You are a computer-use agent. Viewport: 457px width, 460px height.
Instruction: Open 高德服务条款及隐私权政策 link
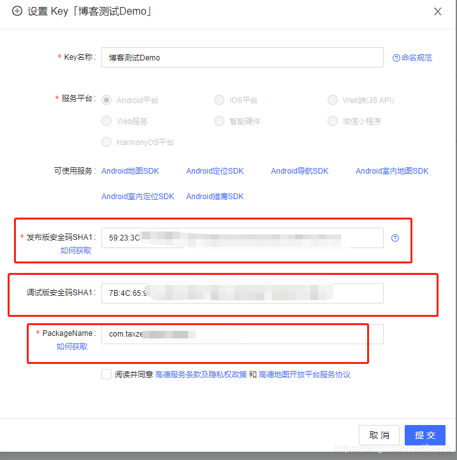(201, 375)
